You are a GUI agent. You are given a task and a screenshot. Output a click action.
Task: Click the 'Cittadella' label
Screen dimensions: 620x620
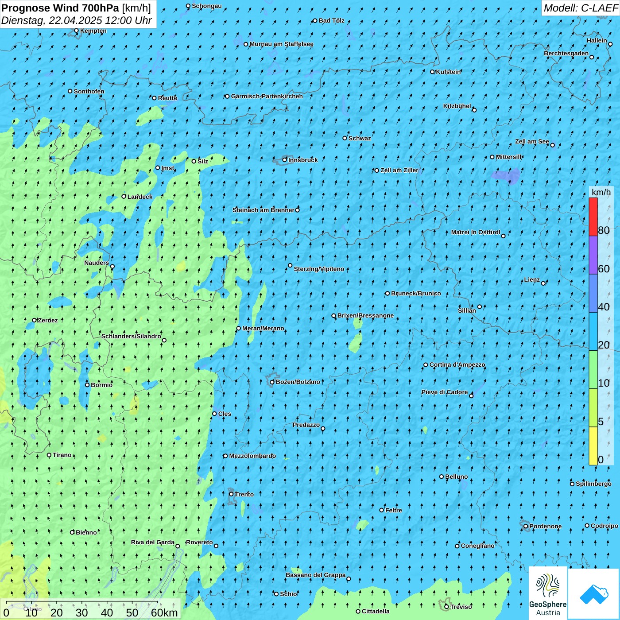coord(376,611)
